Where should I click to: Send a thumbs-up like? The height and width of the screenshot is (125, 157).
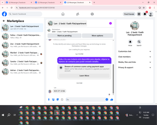coord(112,100)
